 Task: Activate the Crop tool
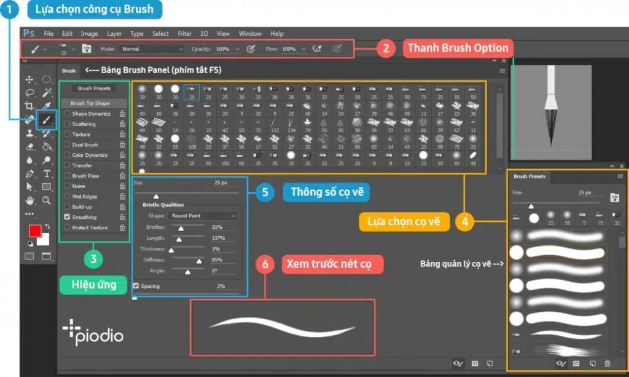click(29, 106)
